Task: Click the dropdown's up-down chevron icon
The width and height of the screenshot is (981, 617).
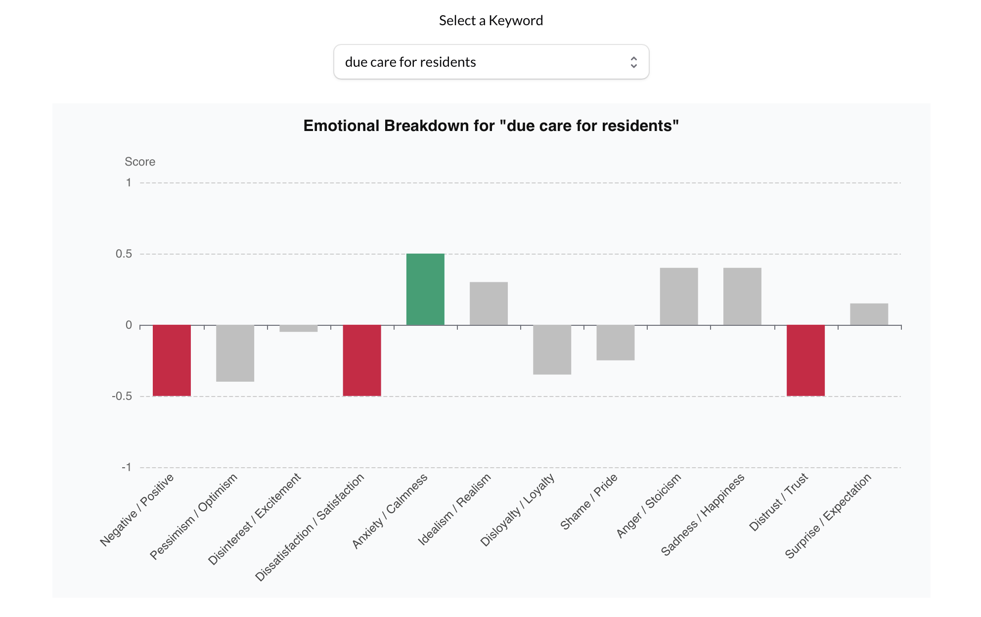Action: tap(634, 62)
